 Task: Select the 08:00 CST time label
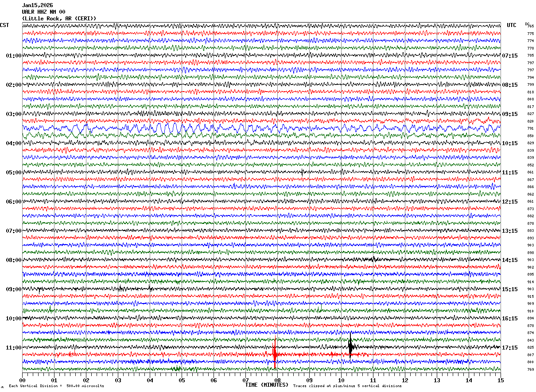point(13,260)
